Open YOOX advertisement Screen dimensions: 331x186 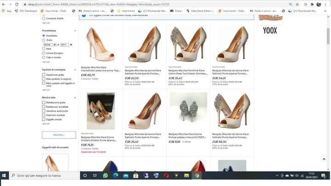270,25
